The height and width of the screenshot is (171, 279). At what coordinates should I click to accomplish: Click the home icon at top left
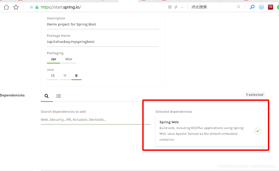[x=6, y=7]
